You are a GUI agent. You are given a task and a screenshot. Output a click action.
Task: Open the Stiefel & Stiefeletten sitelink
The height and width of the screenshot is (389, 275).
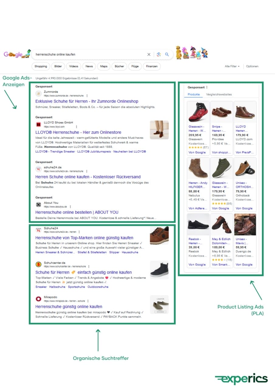coord(92,252)
